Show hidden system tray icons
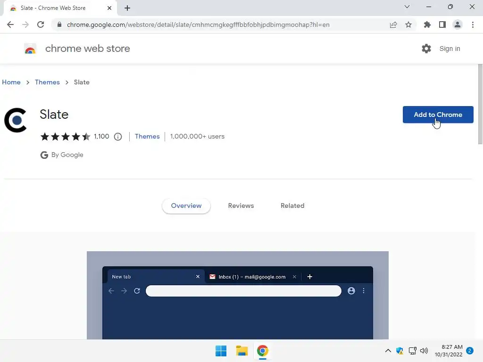 [388, 351]
